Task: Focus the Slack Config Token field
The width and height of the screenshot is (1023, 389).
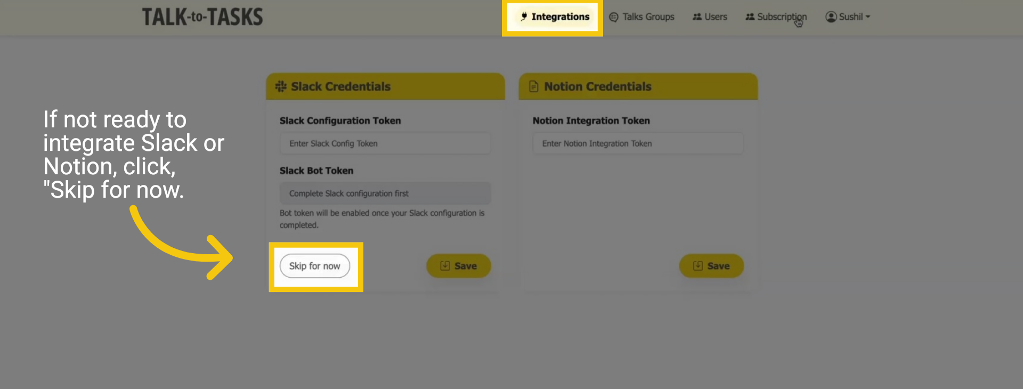Action: click(385, 143)
